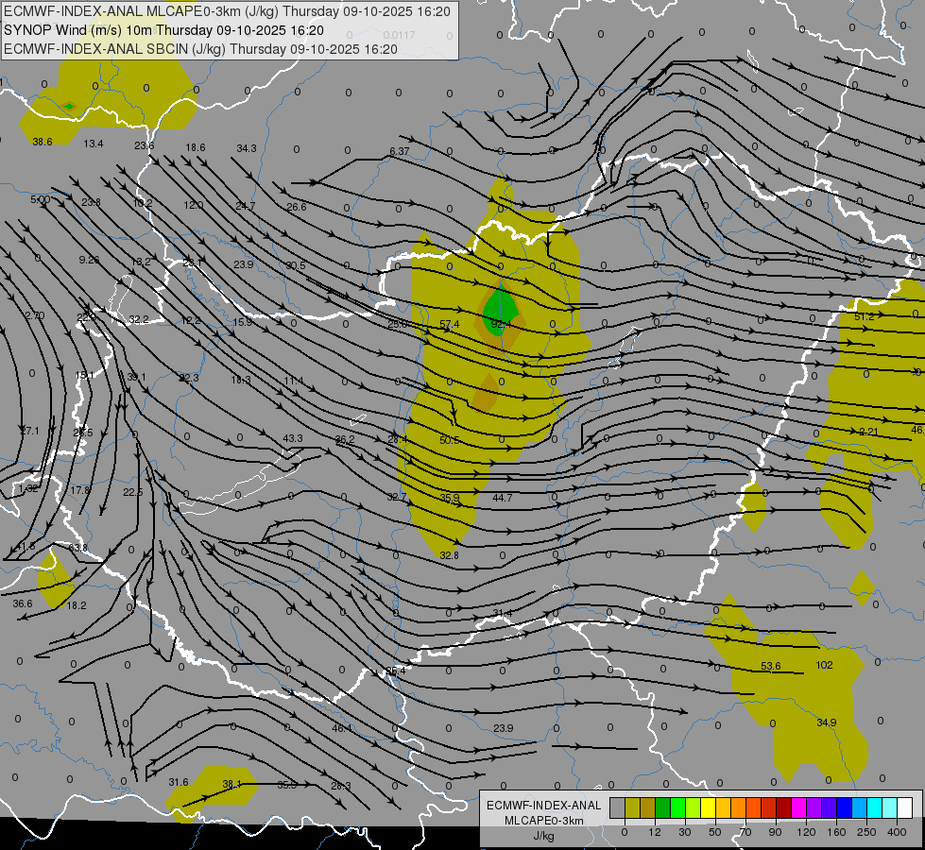Viewport: 925px width, 850px height.
Task: Click the SBCIN title line
Action: (x=200, y=49)
